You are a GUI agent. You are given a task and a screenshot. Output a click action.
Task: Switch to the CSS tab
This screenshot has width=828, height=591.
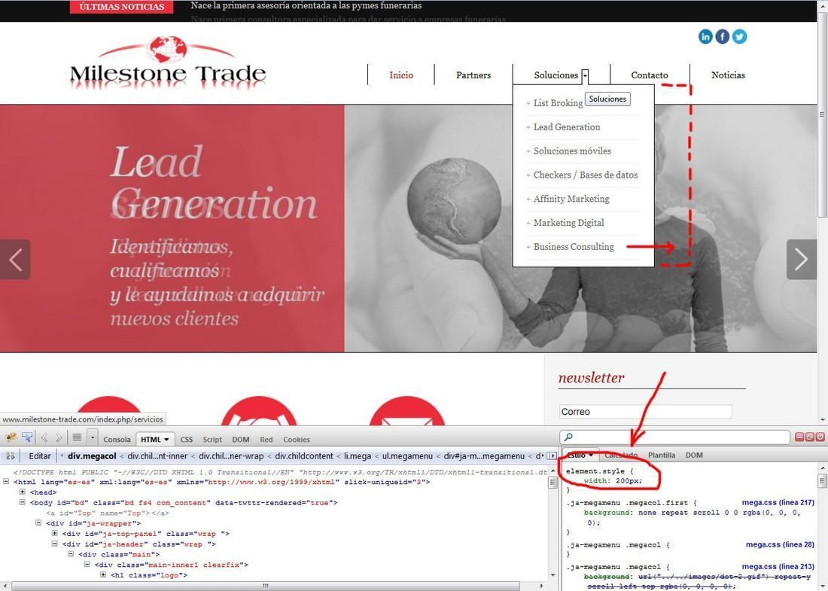click(187, 440)
